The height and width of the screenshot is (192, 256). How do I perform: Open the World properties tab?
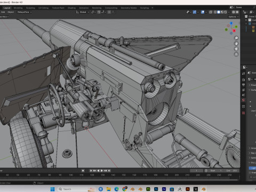click(244, 100)
